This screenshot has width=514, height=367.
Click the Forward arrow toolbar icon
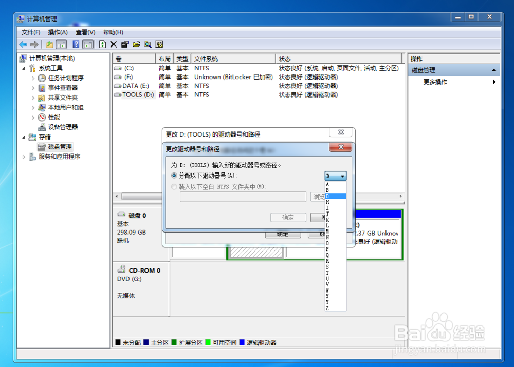click(x=34, y=45)
